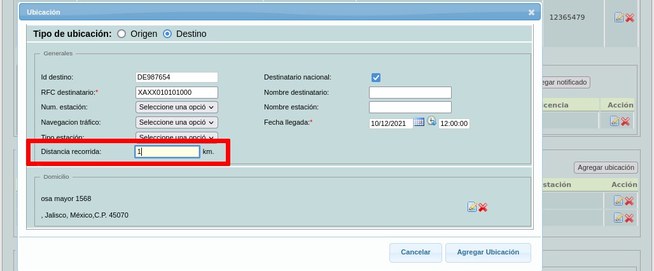The image size is (654, 271).
Task: Click the edit icon in the Licencia table row
Action: tap(615, 121)
